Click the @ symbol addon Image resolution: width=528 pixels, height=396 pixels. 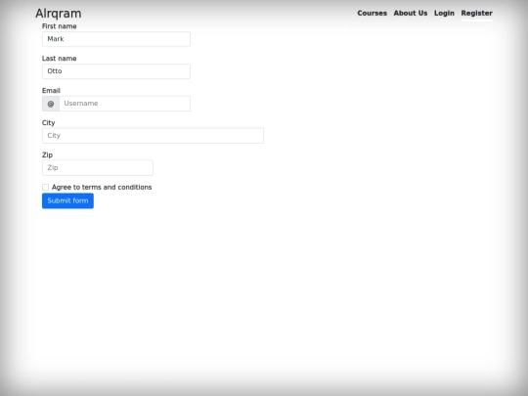(51, 104)
